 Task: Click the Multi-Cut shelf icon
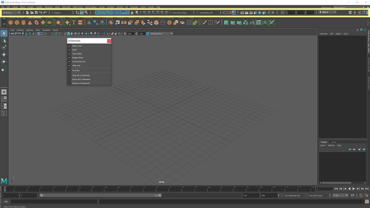pos(204,23)
